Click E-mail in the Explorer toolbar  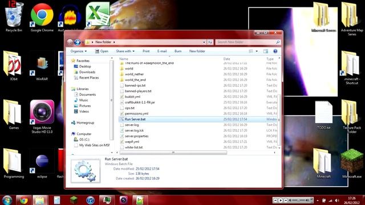click(162, 51)
